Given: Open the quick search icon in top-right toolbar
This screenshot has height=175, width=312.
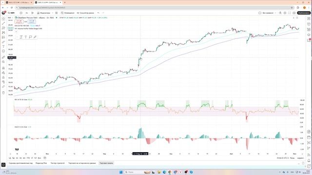Looking at the screenshot, I should (x=280, y=13).
